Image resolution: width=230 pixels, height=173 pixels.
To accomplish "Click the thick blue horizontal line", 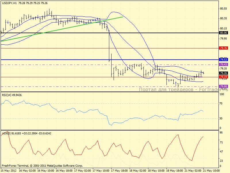I will 86,60.
